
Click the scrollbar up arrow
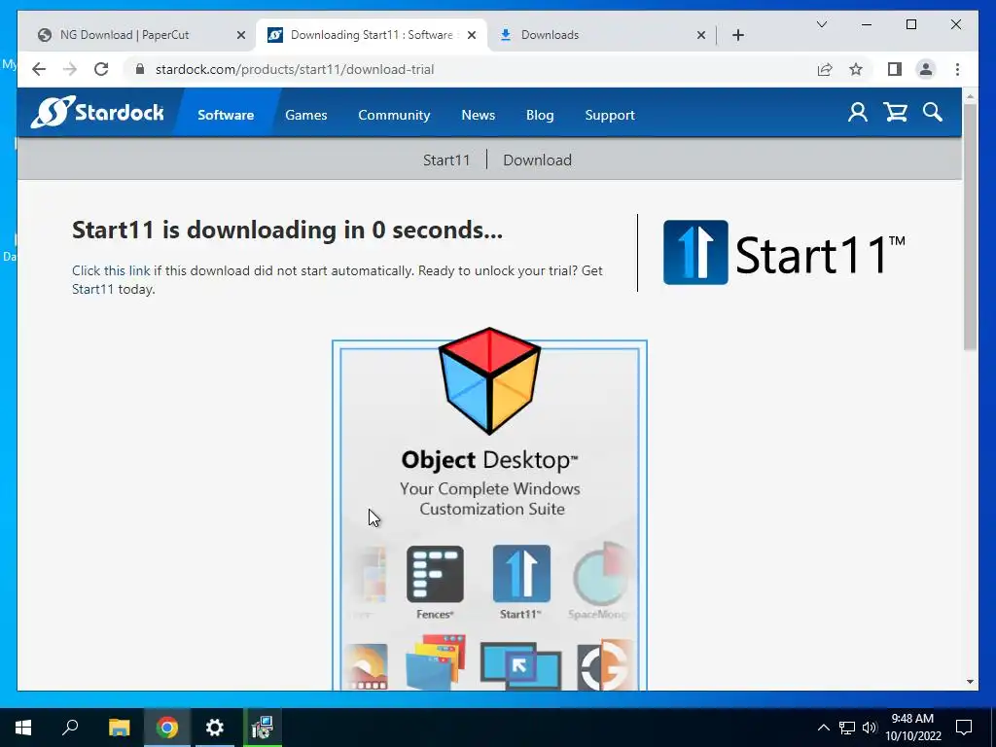[970, 96]
